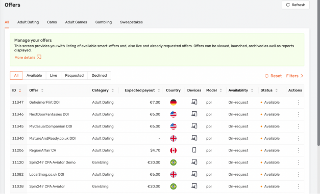320x194 pixels.
Task: Switch to the Adult Dating tab
Action: coord(28,22)
